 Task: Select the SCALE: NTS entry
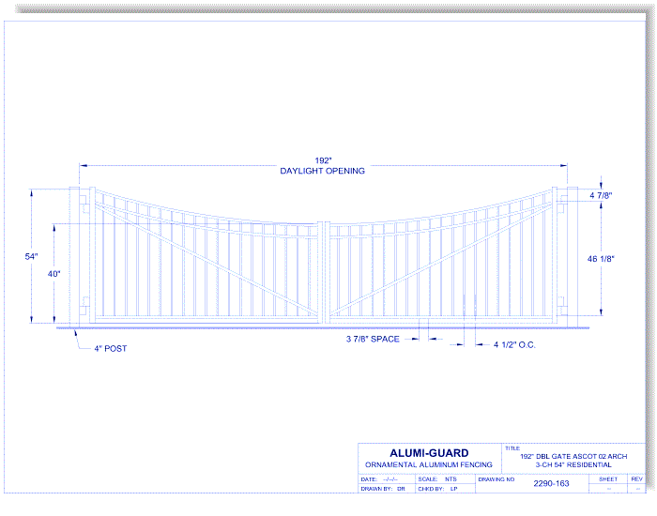pyautogui.click(x=437, y=479)
